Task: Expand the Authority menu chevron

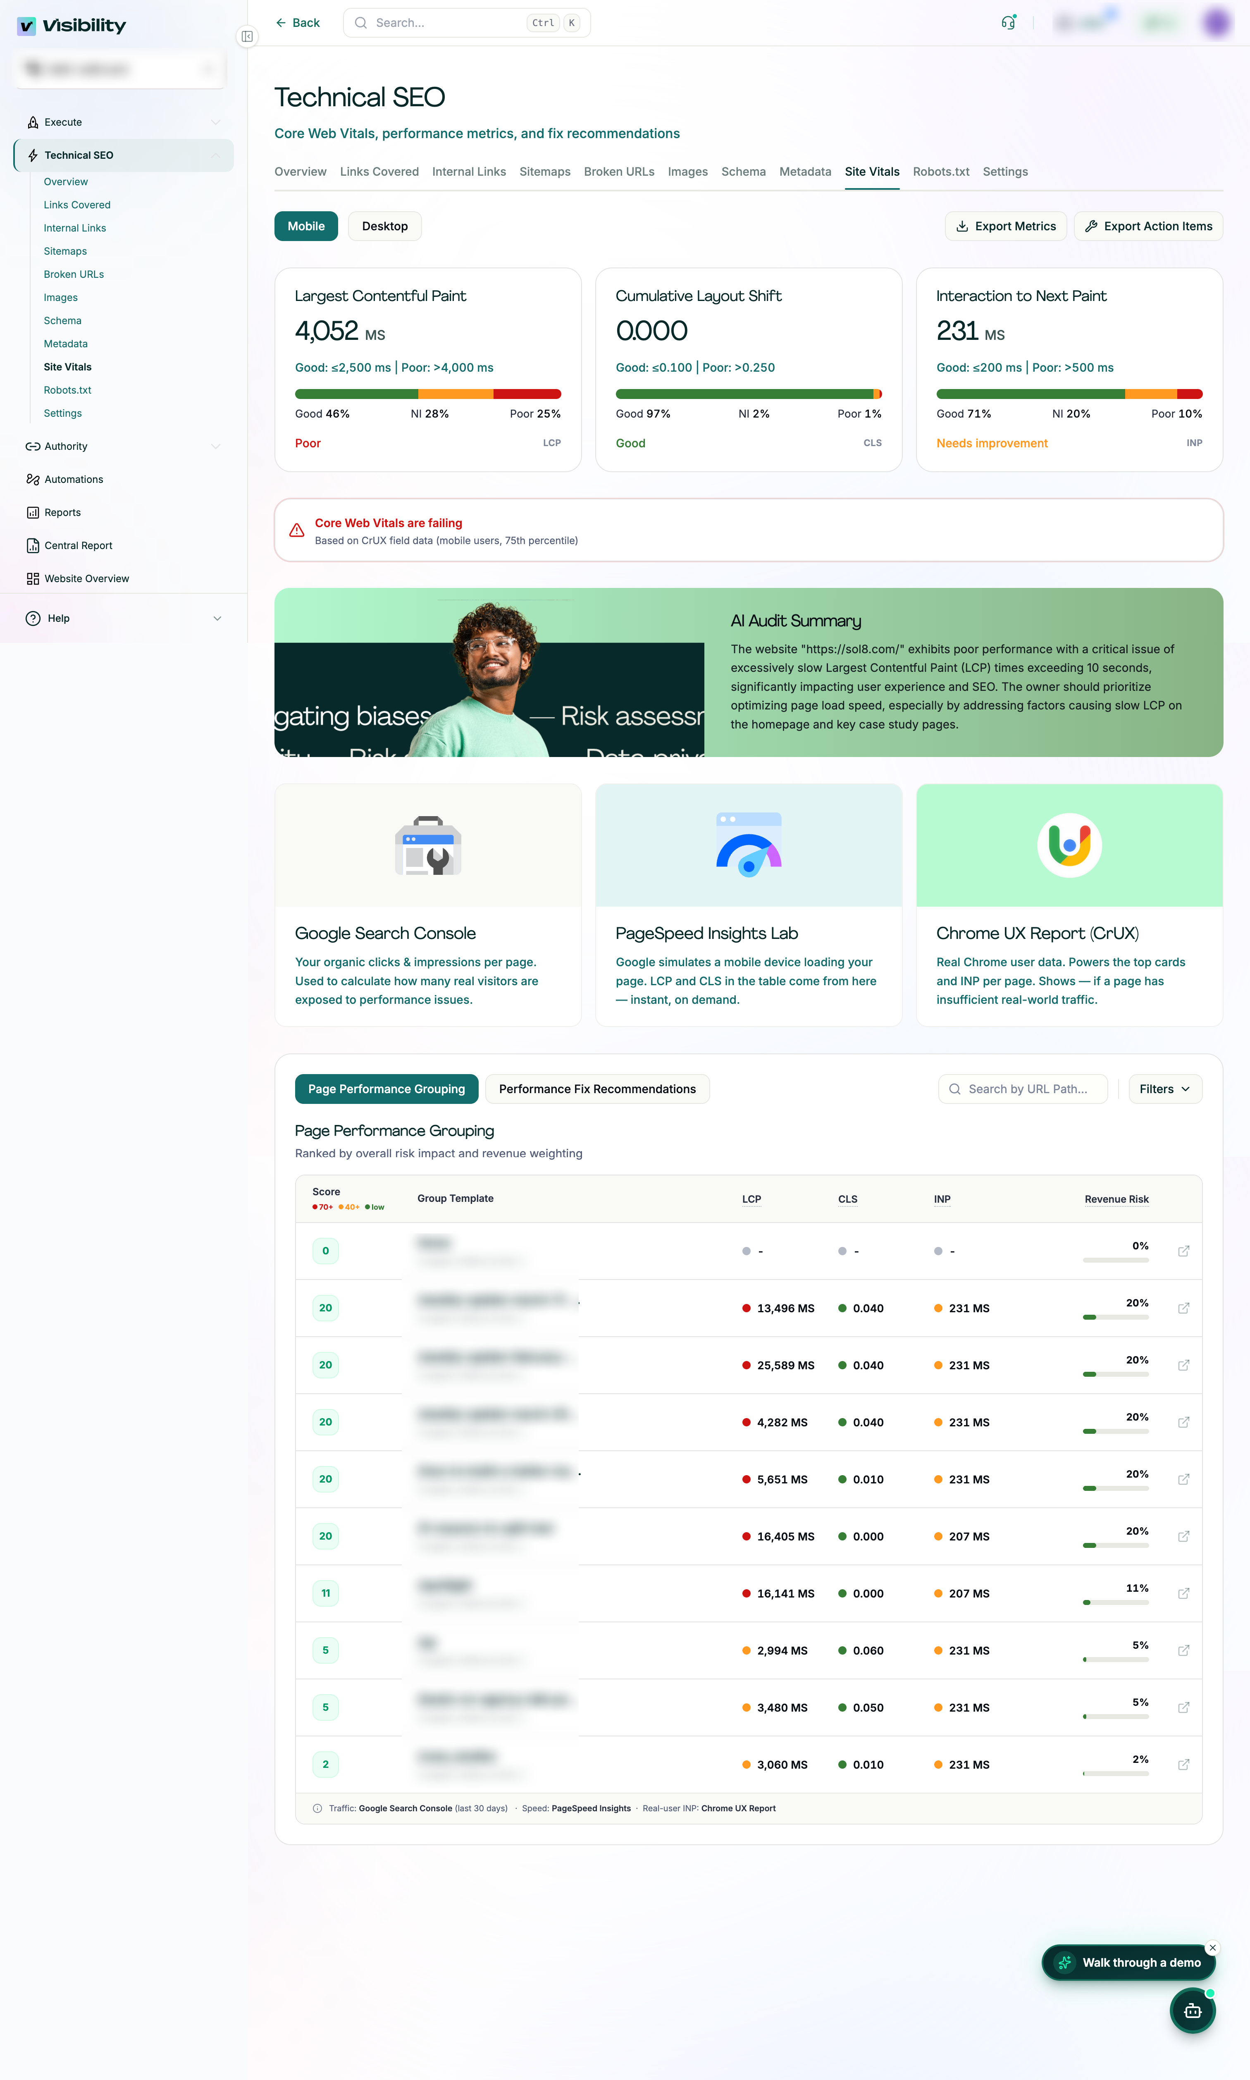Action: coord(216,447)
